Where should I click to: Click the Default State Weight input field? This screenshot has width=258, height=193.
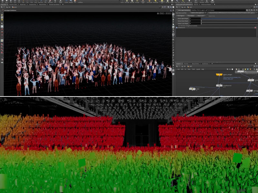(x=195, y=21)
